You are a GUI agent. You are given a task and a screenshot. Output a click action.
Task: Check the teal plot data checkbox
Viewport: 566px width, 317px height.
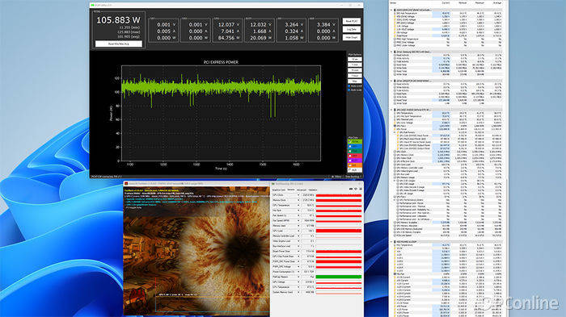350,151
